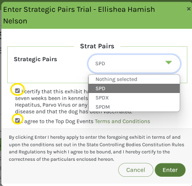Click the bold 'Strategic Pairs' field label
The width and height of the screenshot is (192, 186).
35,59
